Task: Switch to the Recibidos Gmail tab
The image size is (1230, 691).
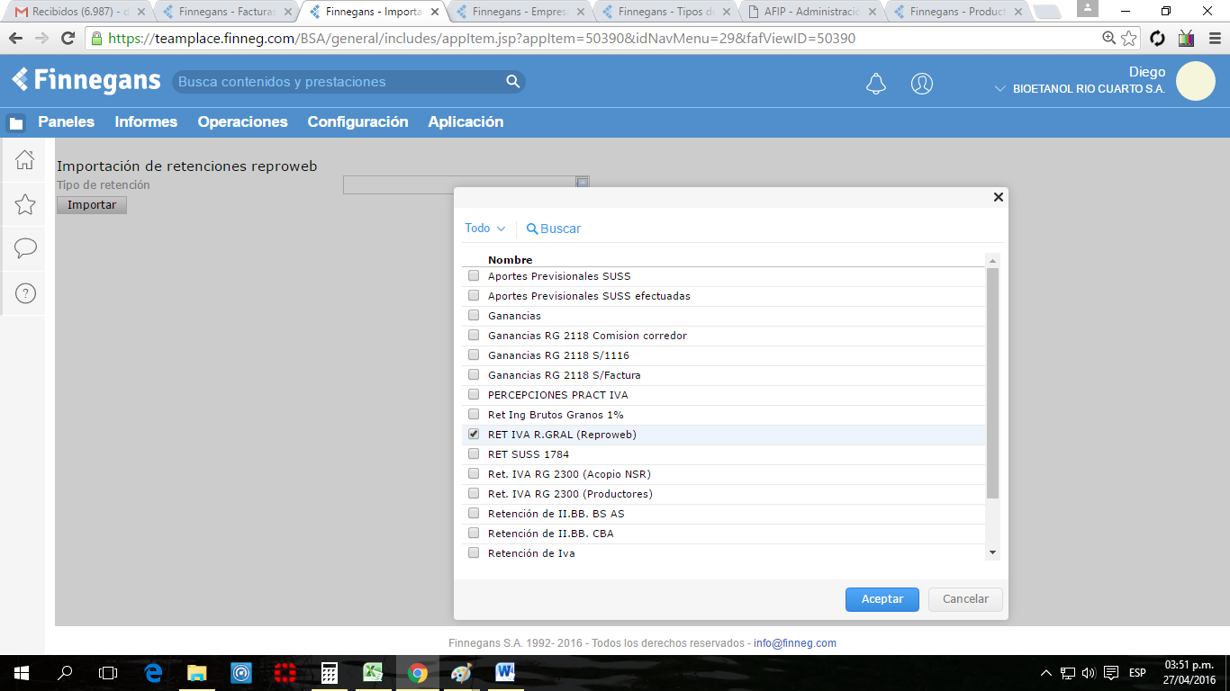Action: tap(79, 13)
